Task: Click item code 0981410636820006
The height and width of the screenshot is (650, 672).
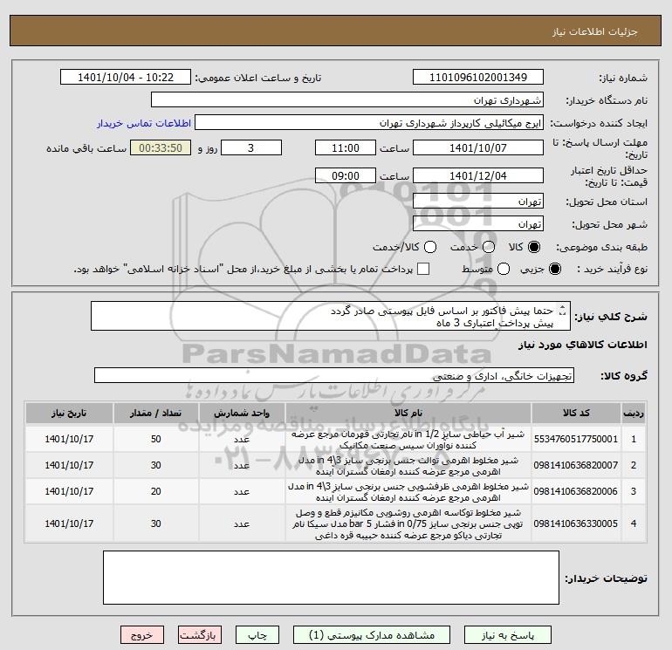Action: 576,491
